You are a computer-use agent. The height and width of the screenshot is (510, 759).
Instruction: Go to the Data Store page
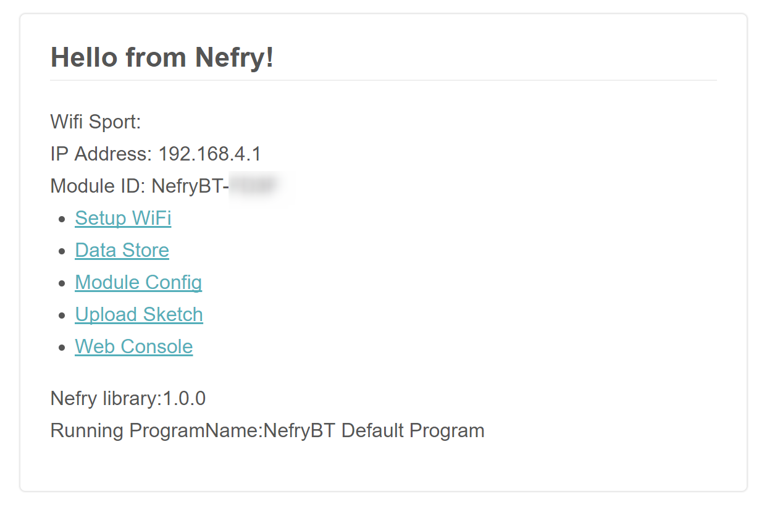122,251
